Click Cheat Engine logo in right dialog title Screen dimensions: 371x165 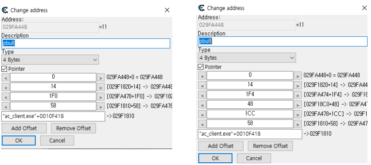[x=201, y=8]
